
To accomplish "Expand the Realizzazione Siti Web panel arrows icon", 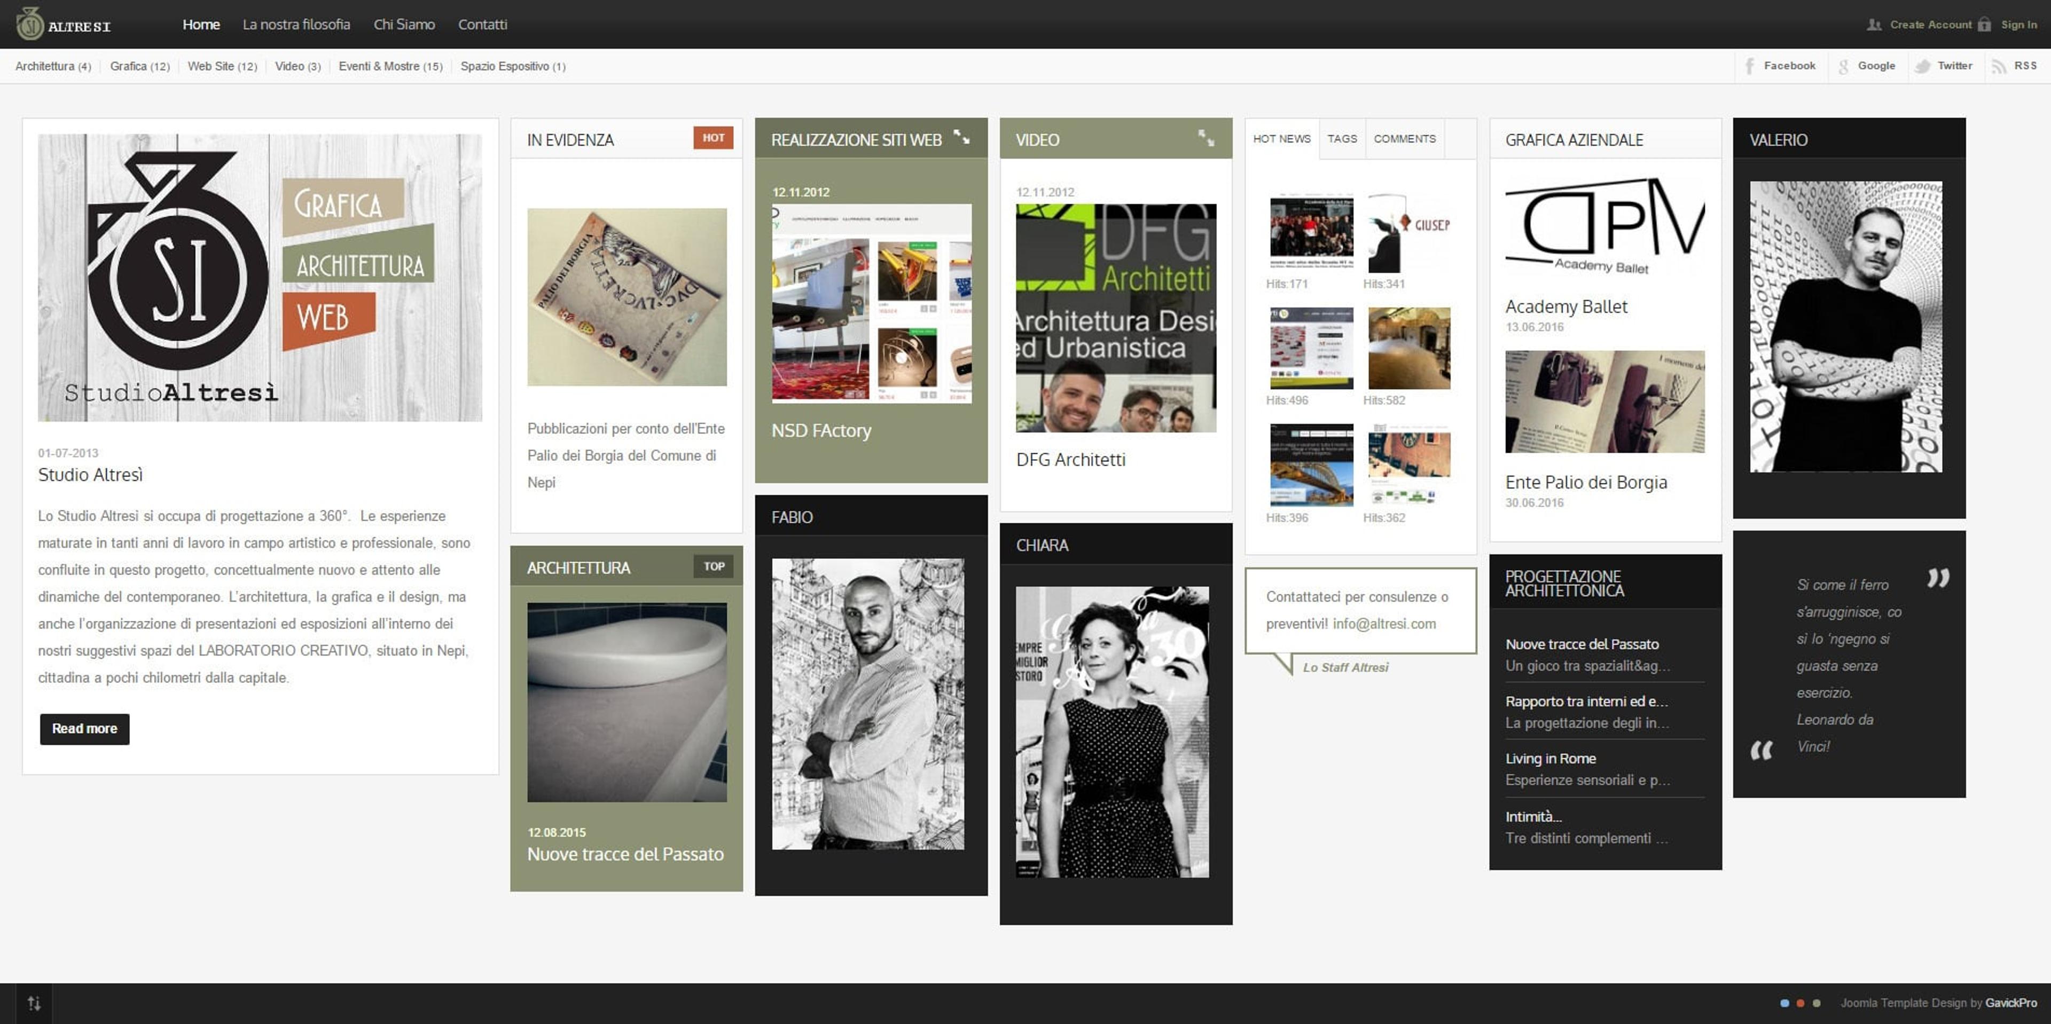I will tap(962, 138).
